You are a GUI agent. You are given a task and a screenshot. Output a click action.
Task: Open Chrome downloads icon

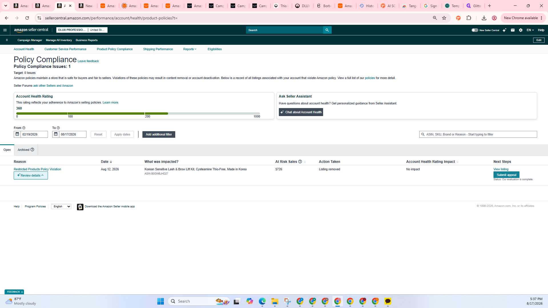click(x=484, y=18)
